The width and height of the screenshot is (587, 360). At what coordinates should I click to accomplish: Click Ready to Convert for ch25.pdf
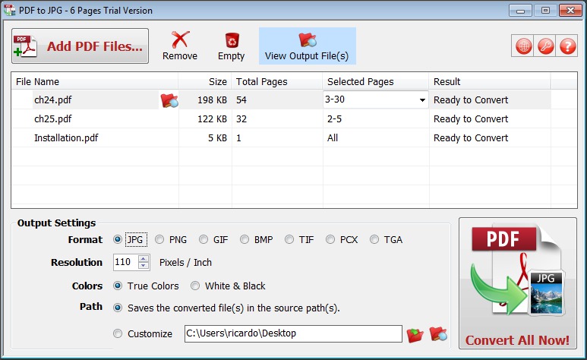point(471,118)
